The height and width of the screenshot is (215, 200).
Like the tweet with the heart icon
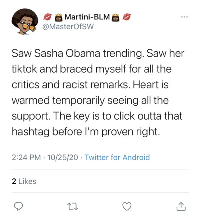click(127, 206)
